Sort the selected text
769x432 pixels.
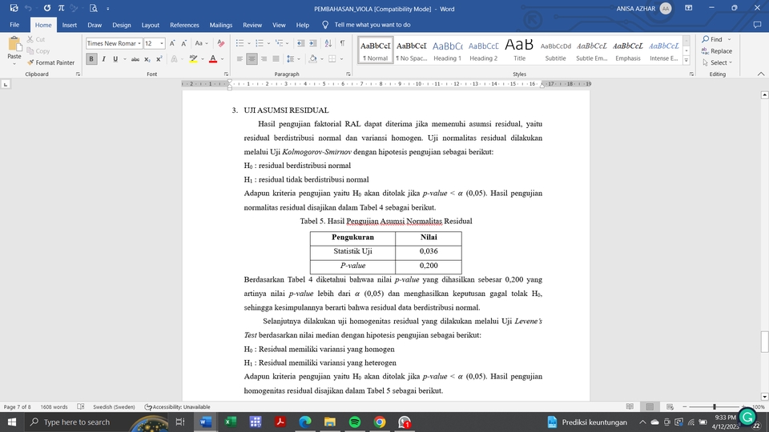tap(328, 43)
